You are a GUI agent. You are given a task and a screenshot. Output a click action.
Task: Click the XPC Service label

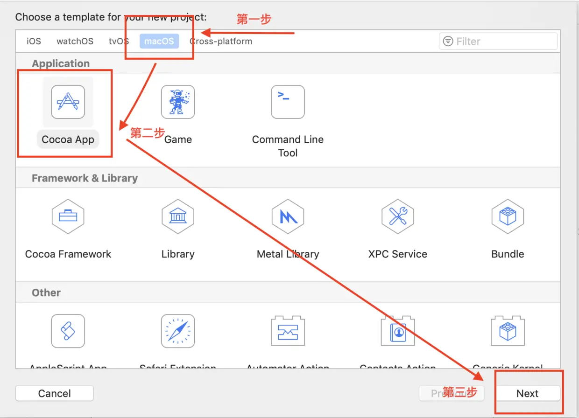click(398, 254)
